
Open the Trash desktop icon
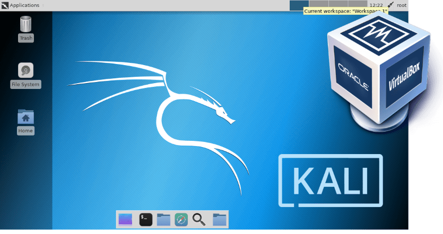[x=25, y=24]
